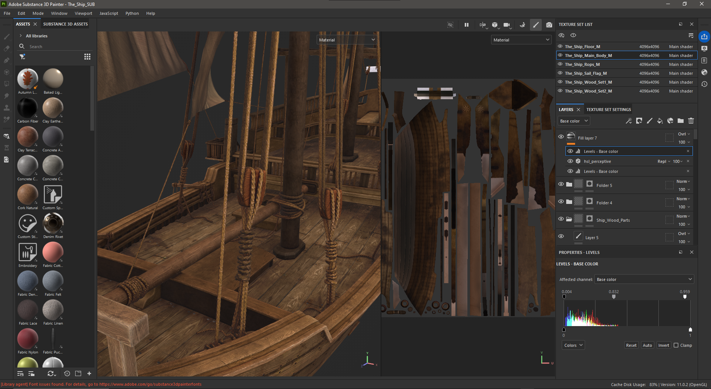711x389 pixels.
Task: Open the File menu
Action: click(x=7, y=13)
